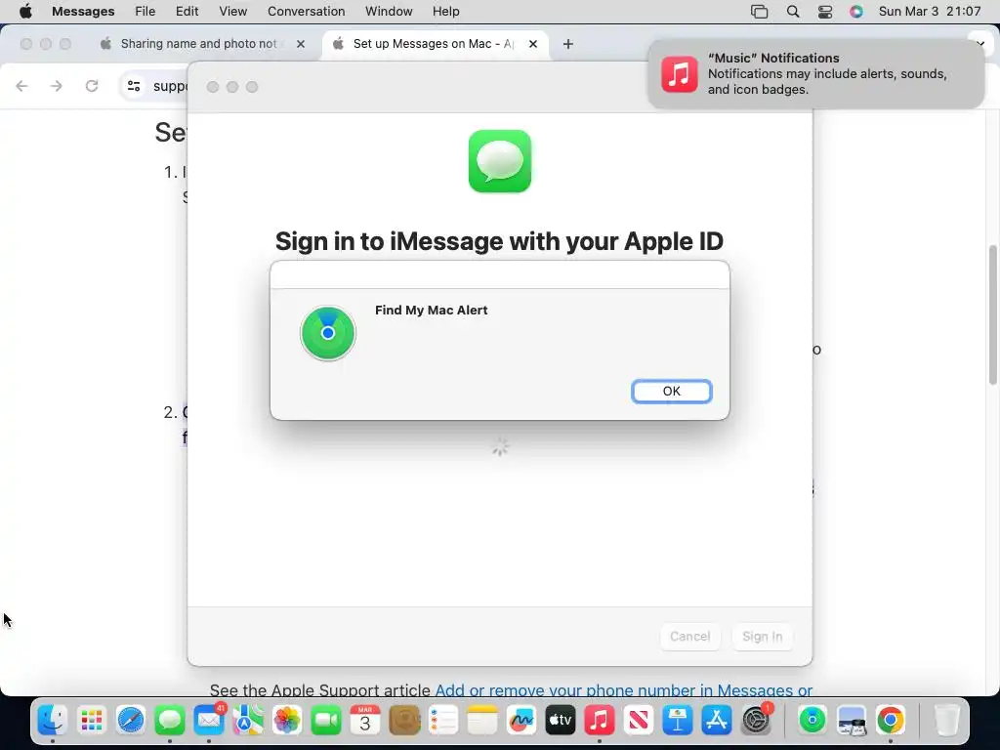
Task: Open a new browser tab
Action: tap(568, 44)
